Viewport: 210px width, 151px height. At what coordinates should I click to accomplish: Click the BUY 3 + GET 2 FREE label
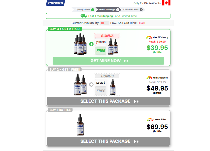tap(65, 29)
